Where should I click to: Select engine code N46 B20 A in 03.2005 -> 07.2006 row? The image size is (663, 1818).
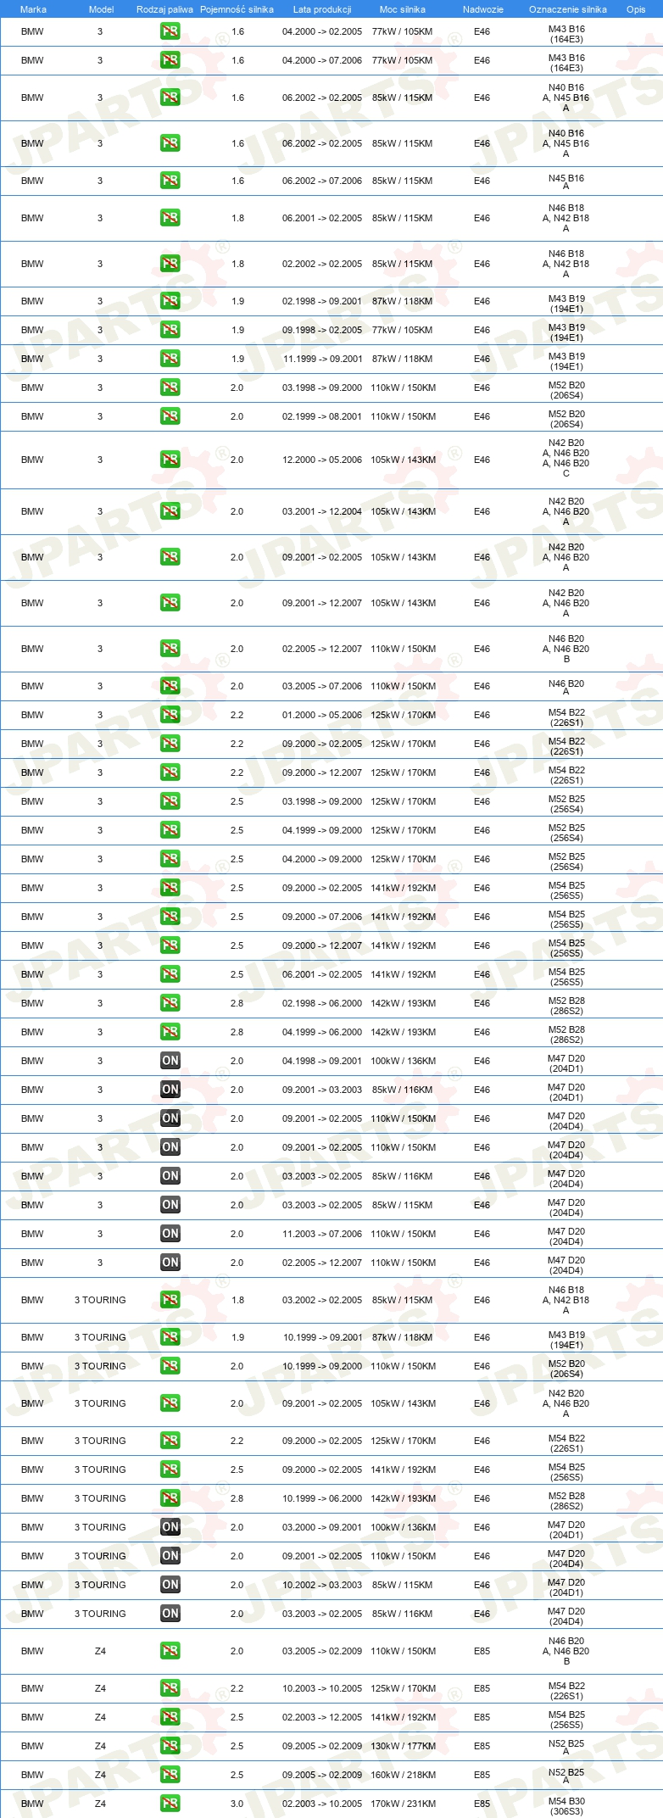click(566, 688)
